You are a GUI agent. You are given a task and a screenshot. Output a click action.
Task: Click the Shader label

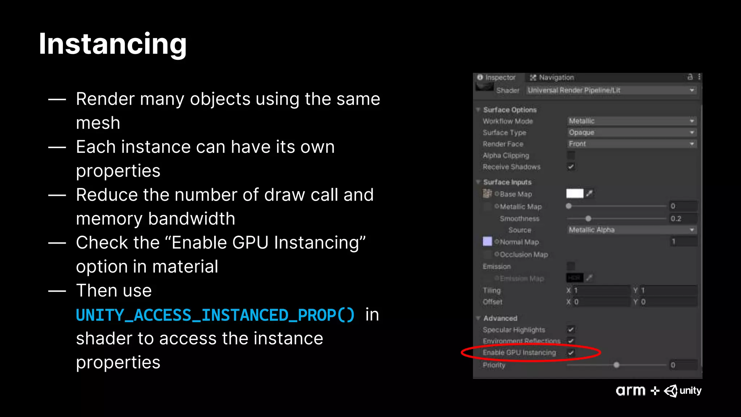(508, 90)
